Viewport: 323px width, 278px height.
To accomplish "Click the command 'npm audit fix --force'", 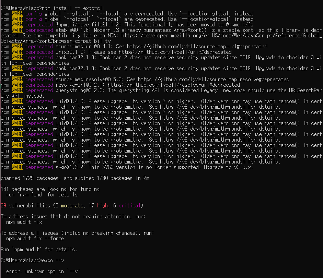I will (35, 239).
